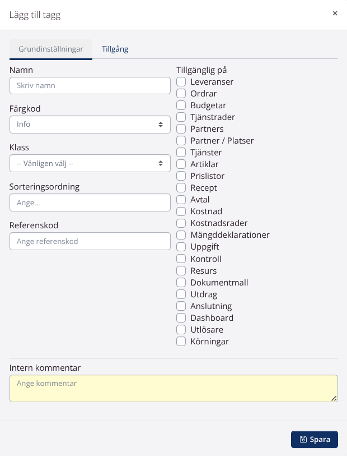The image size is (347, 456).
Task: Close the Lägg till tagg dialog
Action: pos(335,13)
